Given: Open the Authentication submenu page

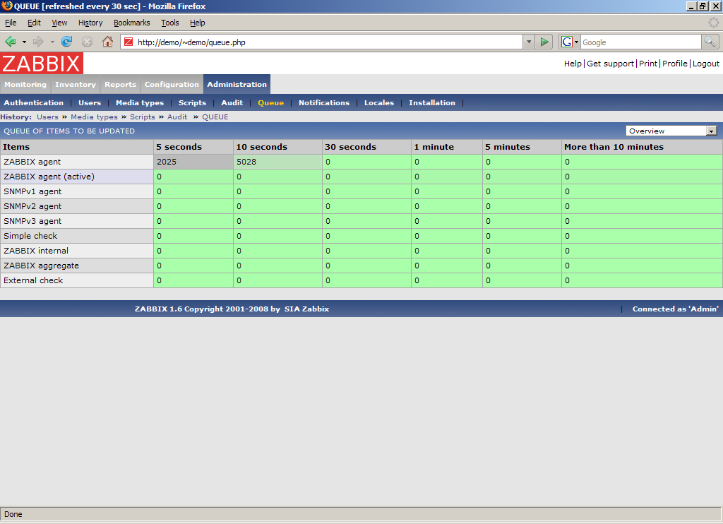Looking at the screenshot, I should (34, 103).
